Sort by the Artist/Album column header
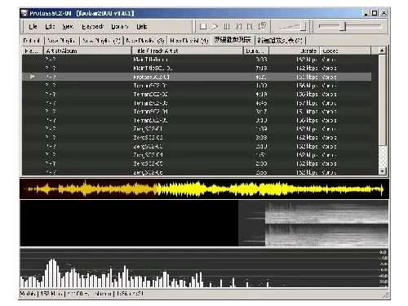 point(87,51)
